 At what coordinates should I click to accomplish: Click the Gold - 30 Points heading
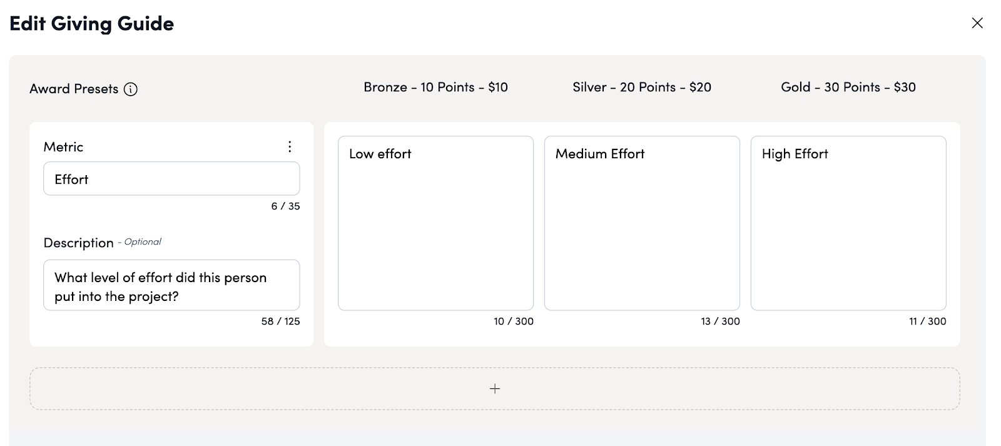(848, 87)
